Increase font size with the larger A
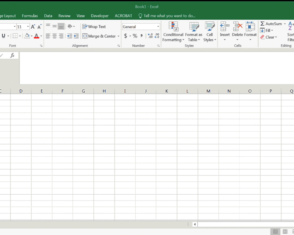This screenshot has width=294, height=235. click(33, 27)
